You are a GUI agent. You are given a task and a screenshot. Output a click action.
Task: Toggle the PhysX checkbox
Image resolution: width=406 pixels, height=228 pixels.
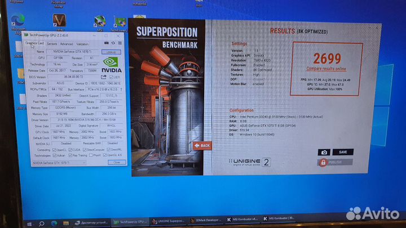[90, 155]
